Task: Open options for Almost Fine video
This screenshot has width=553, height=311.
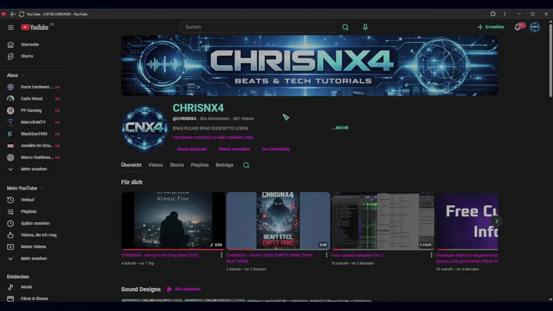Action: pyautogui.click(x=222, y=255)
